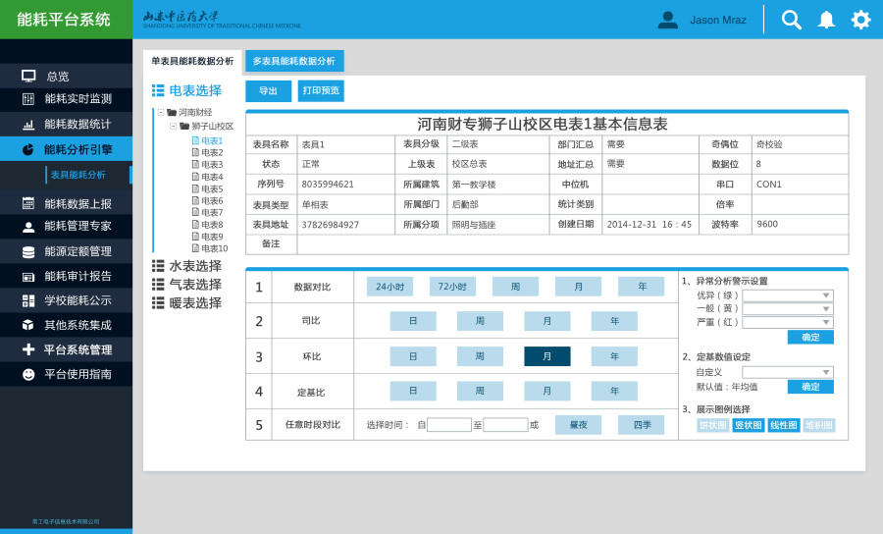This screenshot has width=883, height=534.
Task: Click the user avatar icon
Action: click(x=668, y=20)
